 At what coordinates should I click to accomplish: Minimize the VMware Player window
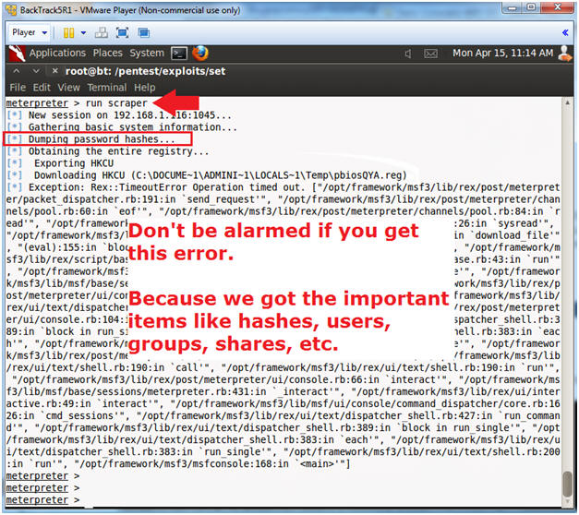click(x=513, y=8)
